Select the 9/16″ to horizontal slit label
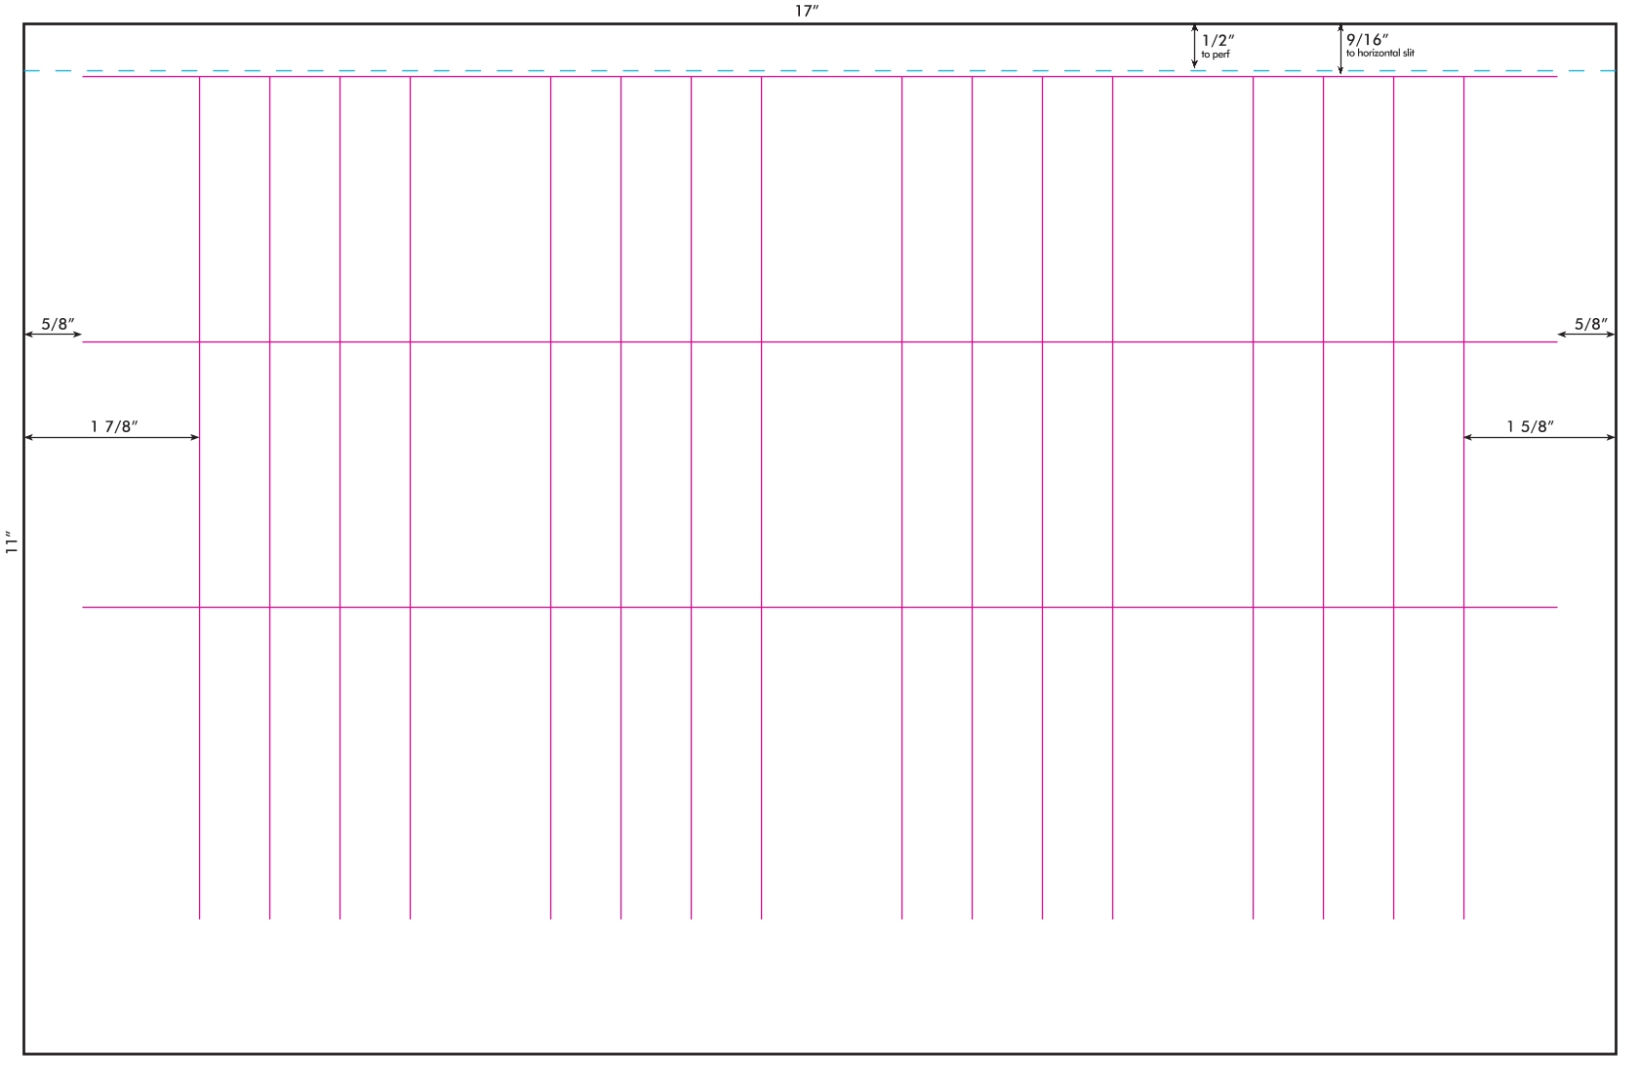This screenshot has height=1077, width=1639. coord(1379,45)
